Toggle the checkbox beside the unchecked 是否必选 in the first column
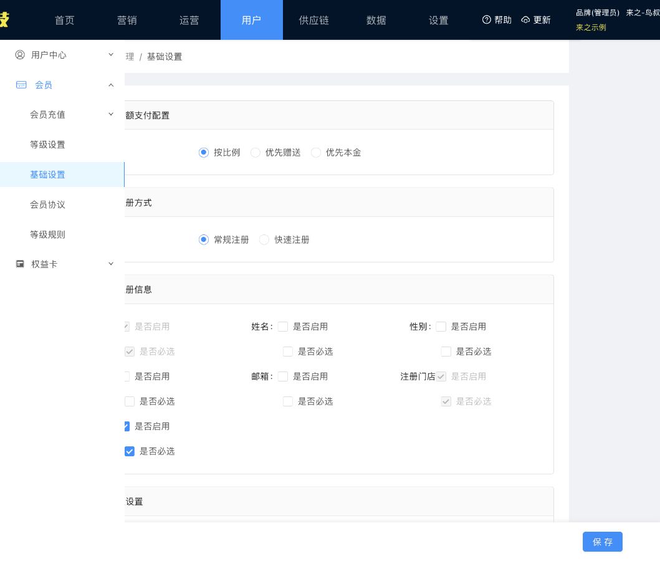660x561 pixels. [130, 401]
